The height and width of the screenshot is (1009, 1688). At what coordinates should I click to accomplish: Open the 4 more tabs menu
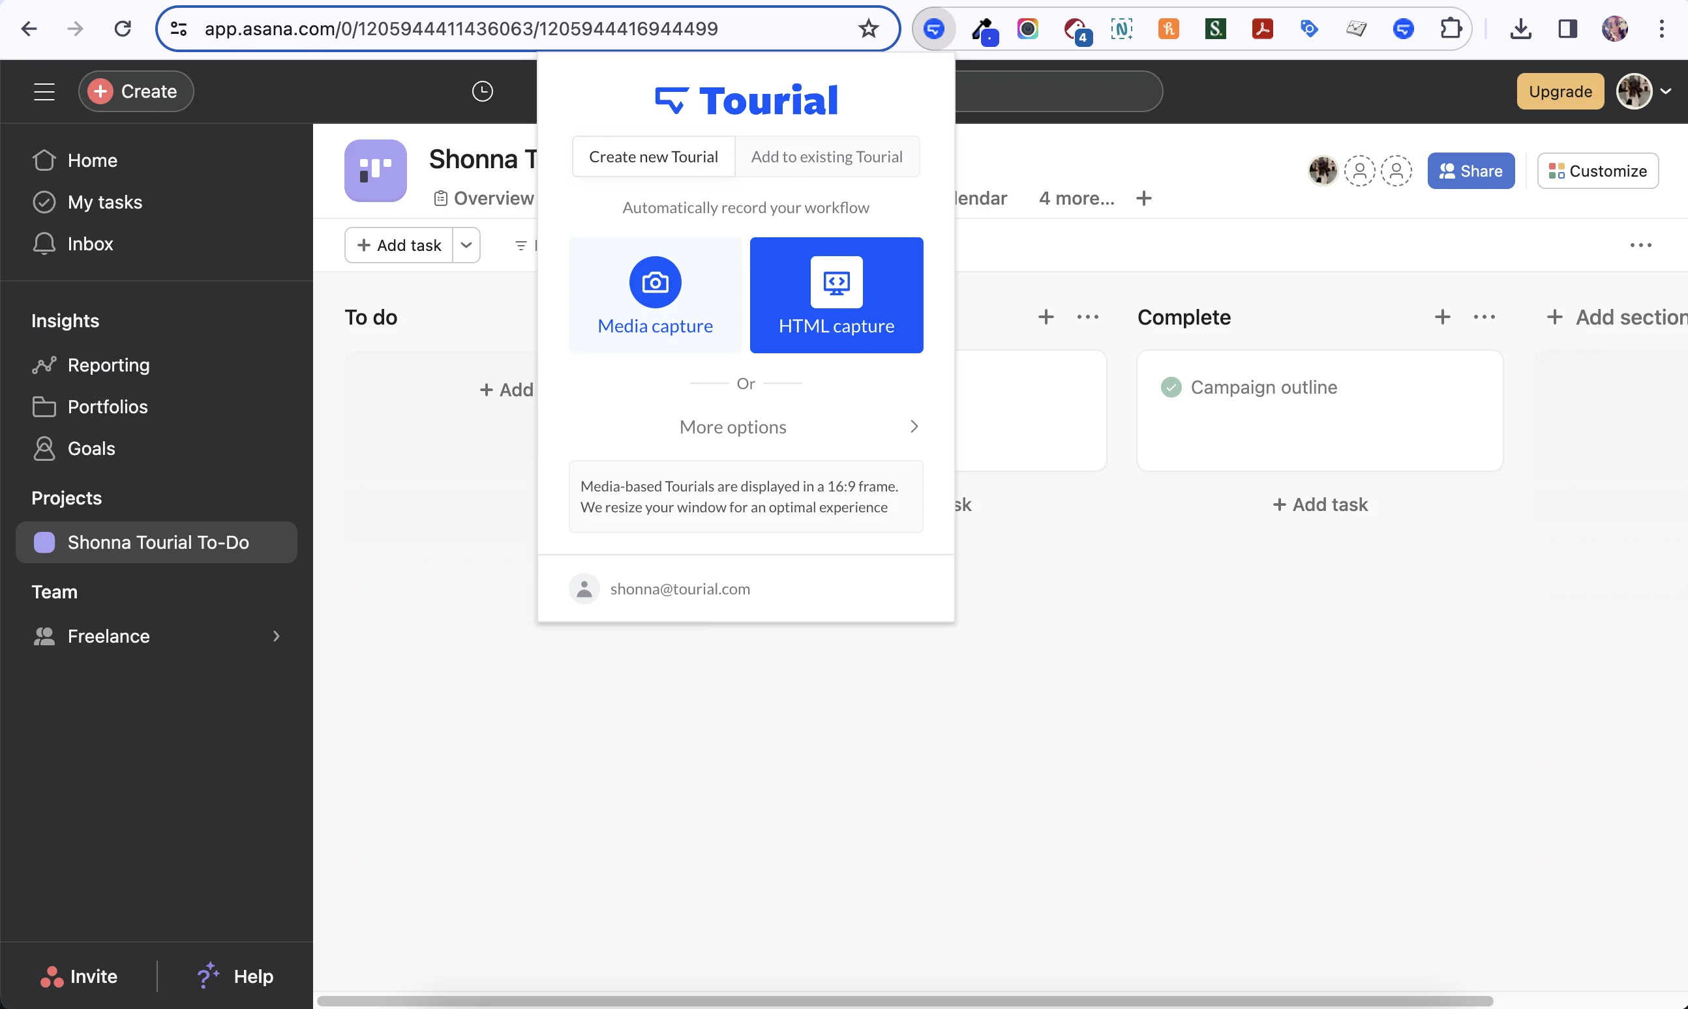(1076, 198)
